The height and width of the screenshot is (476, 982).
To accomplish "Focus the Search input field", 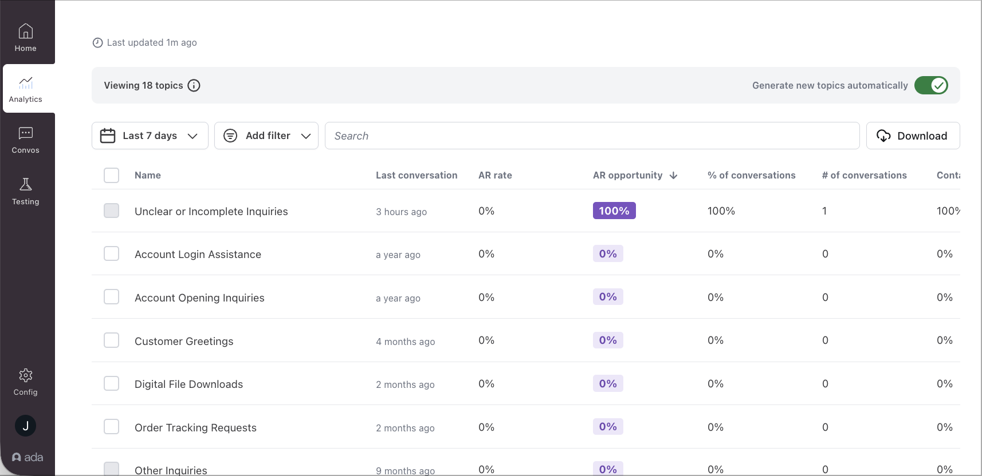I will pyautogui.click(x=592, y=136).
